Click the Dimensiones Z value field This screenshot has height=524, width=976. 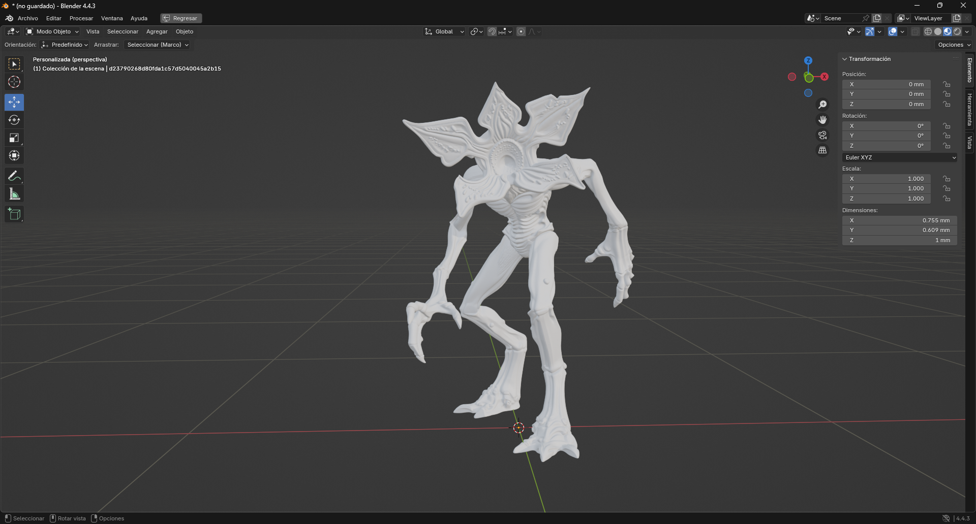click(899, 240)
